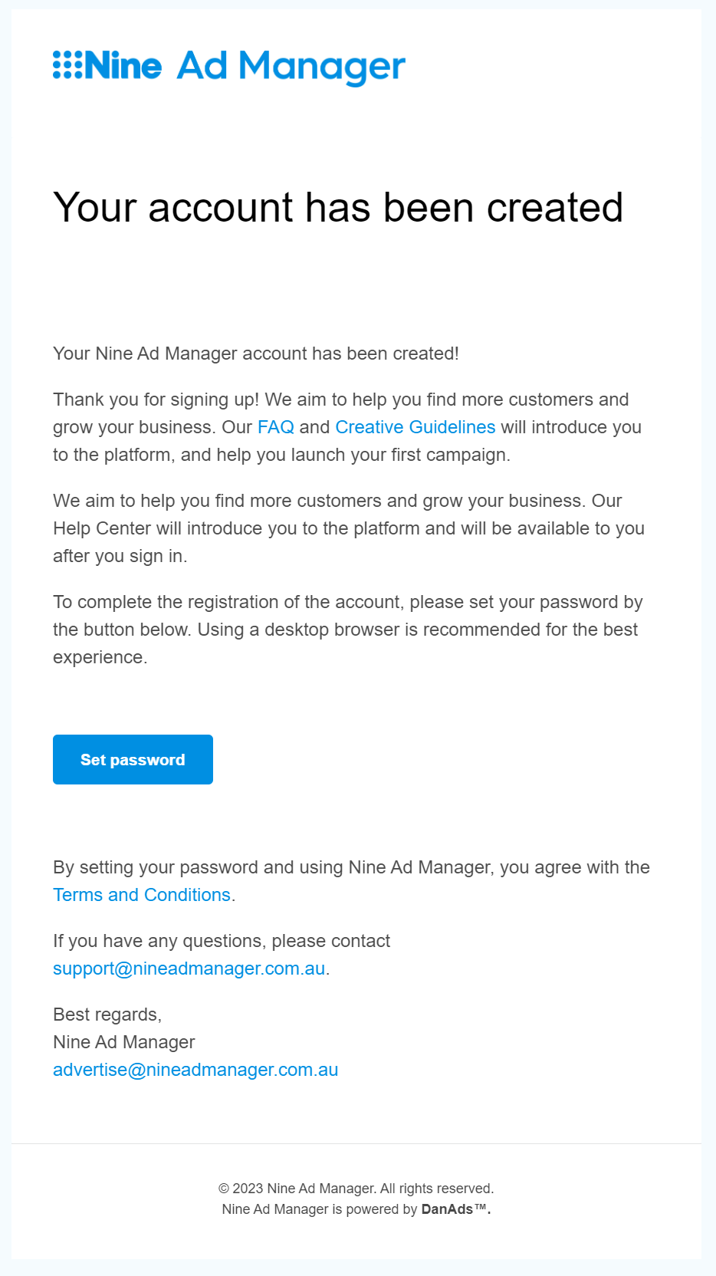This screenshot has height=1276, width=716.
Task: Click the paragraph mentioning Help Center
Action: point(349,528)
